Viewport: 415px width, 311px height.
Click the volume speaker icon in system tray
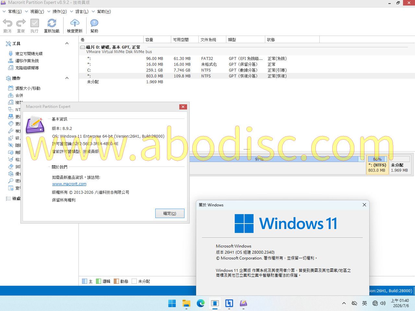383,303
